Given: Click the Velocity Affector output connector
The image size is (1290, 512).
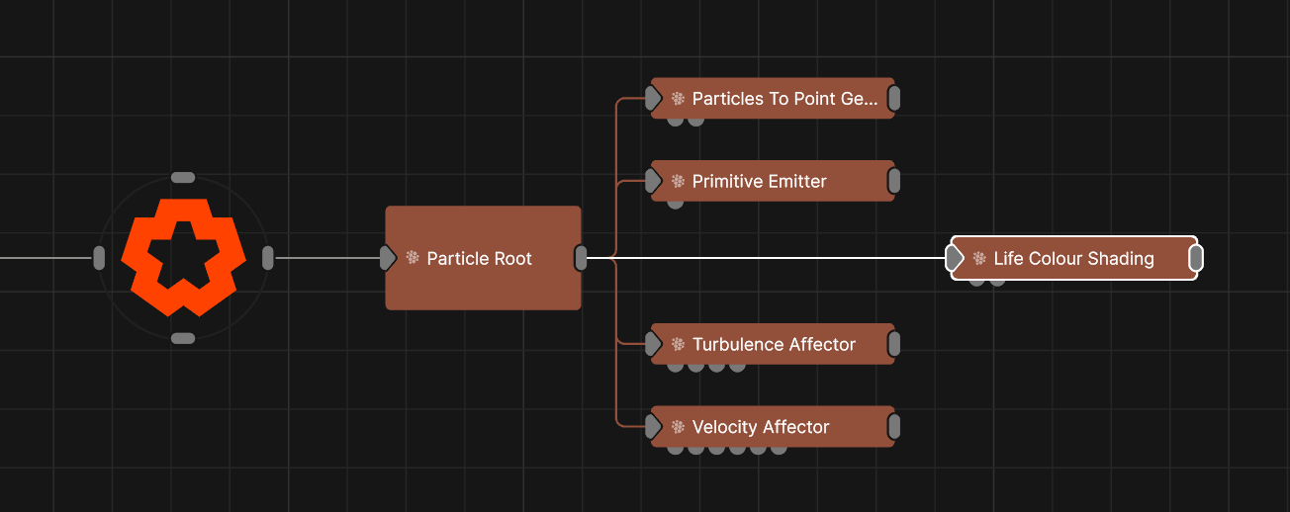Looking at the screenshot, I should pos(893,427).
